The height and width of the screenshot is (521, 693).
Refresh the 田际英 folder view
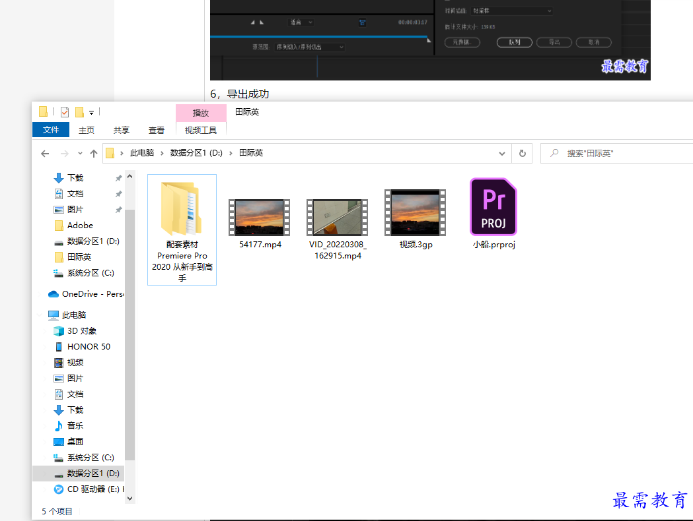(x=523, y=154)
